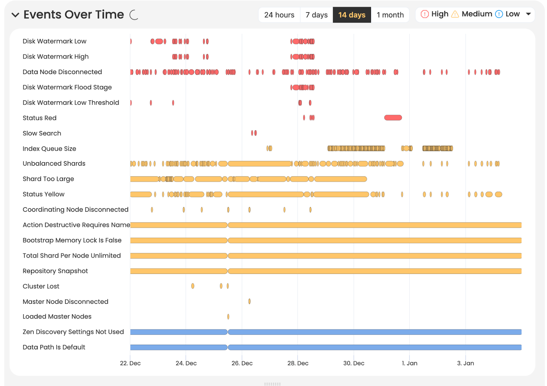Click the Loaded Master Nodes event marker
The height and width of the screenshot is (386, 547).
click(228, 317)
